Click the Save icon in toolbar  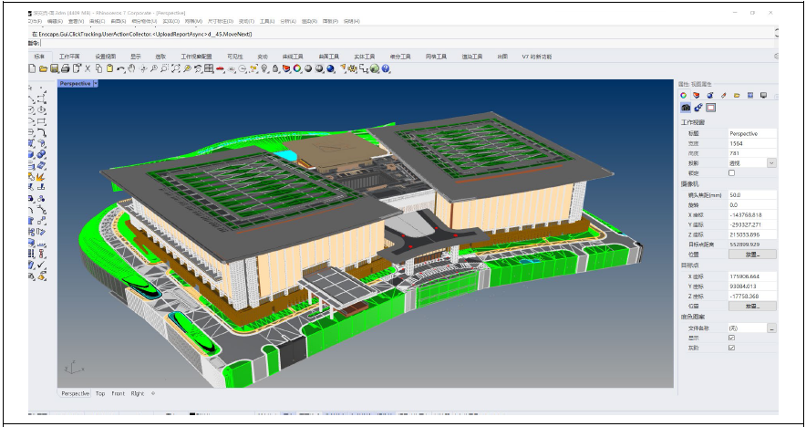pyautogui.click(x=54, y=68)
